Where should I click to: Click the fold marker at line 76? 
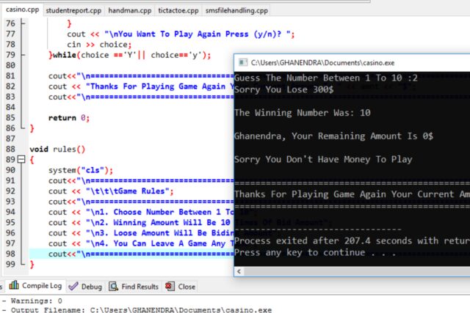[23, 23]
